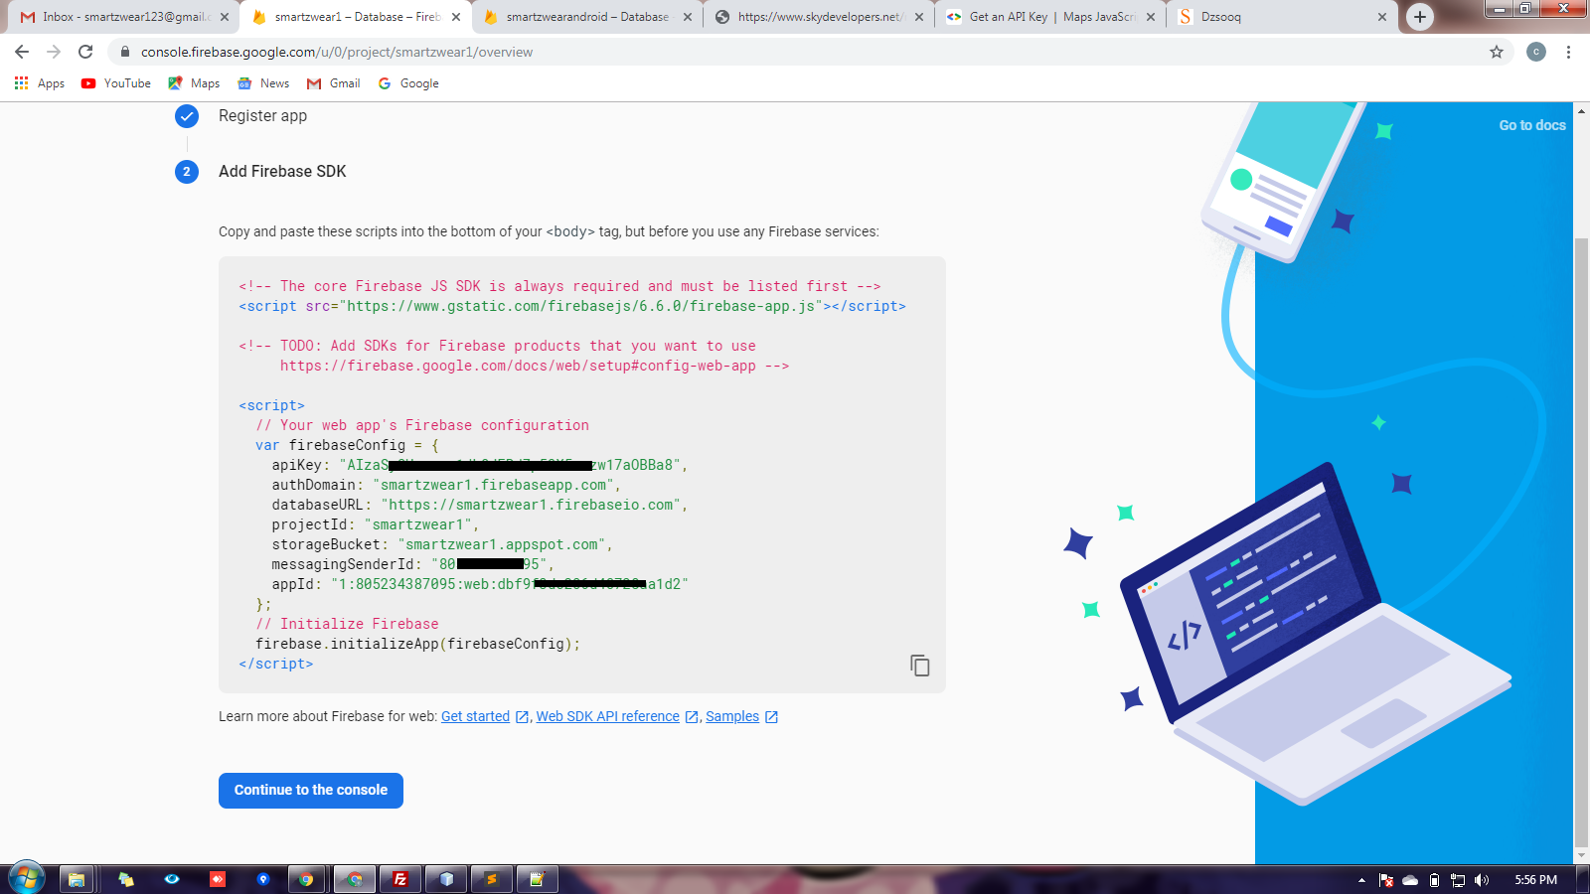Open network status in system tray
1590x894 pixels.
click(1458, 880)
